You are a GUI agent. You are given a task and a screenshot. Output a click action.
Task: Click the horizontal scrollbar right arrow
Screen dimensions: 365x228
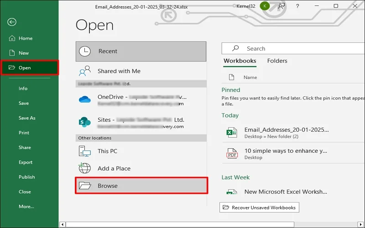point(361,224)
